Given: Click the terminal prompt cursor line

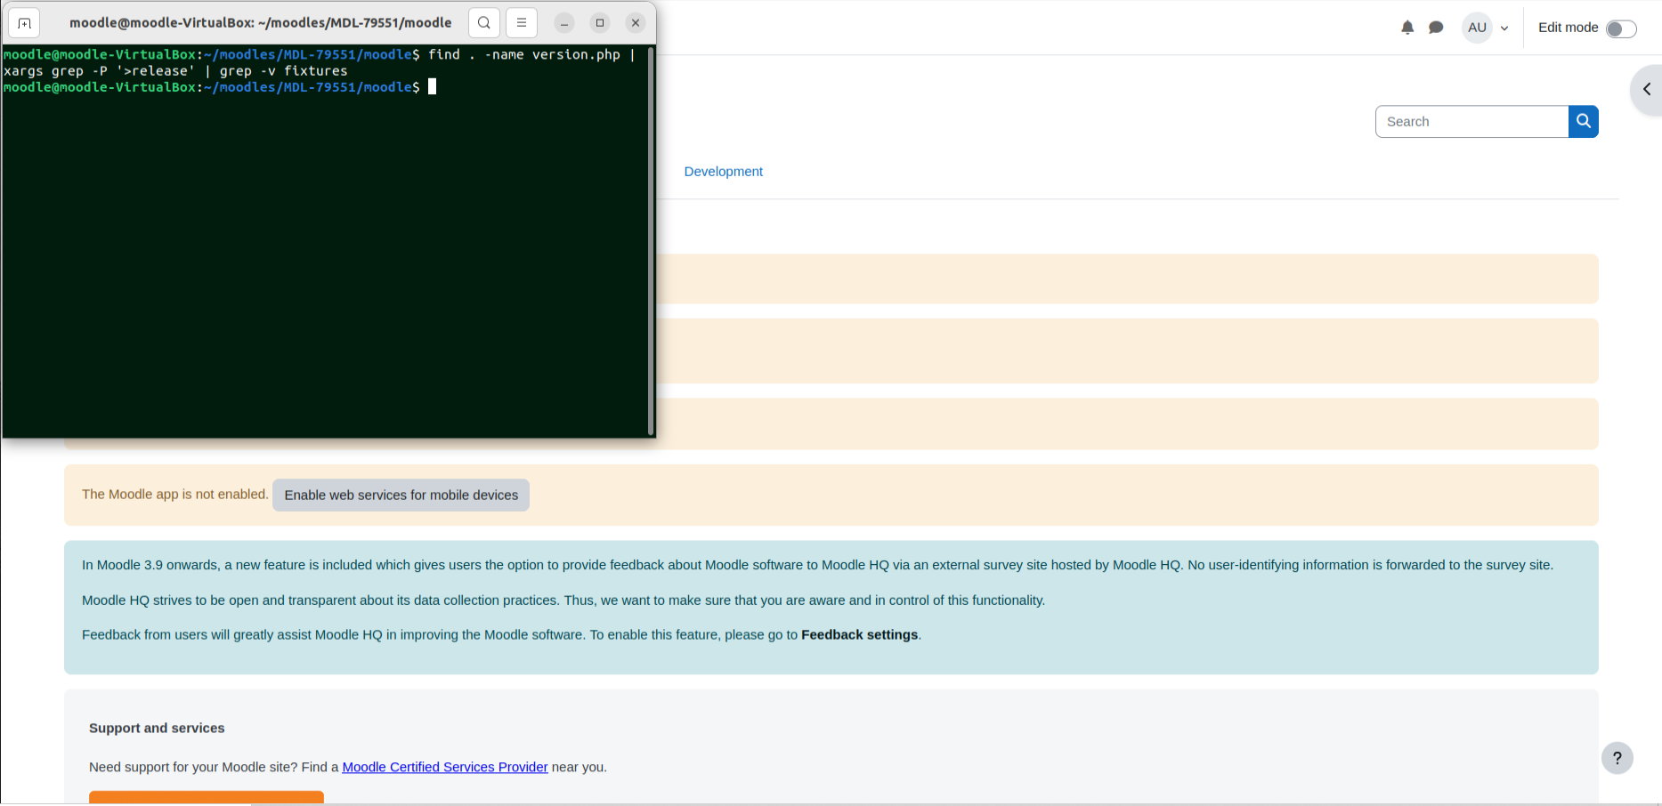Looking at the screenshot, I should click(218, 87).
